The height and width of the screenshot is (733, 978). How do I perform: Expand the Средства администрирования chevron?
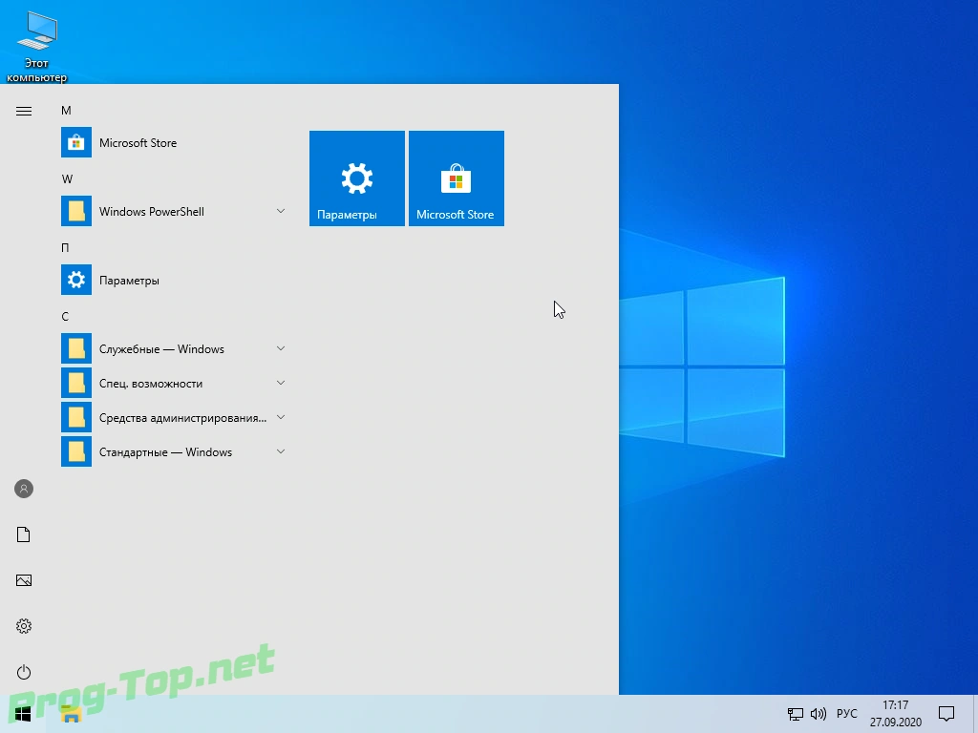click(x=281, y=417)
